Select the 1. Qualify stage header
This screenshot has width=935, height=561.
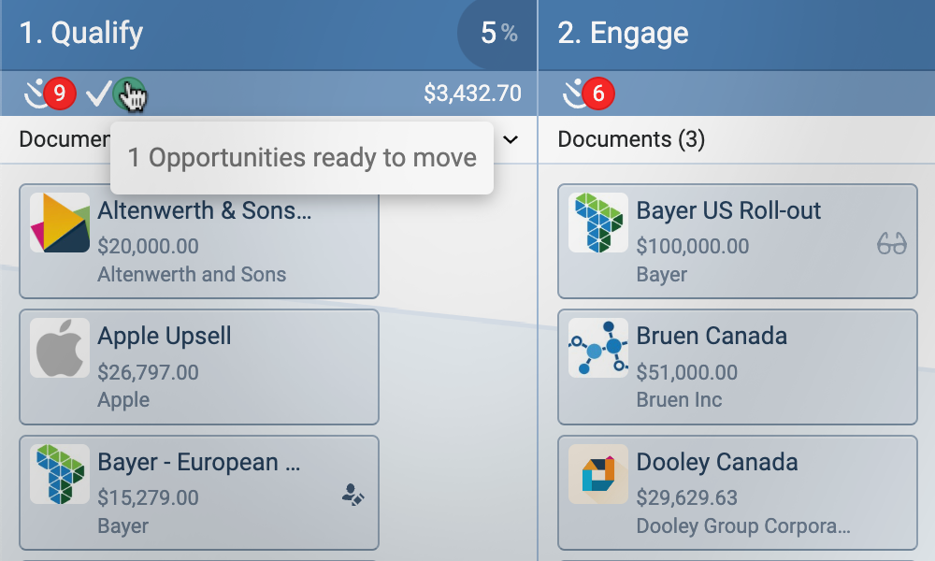coord(81,34)
